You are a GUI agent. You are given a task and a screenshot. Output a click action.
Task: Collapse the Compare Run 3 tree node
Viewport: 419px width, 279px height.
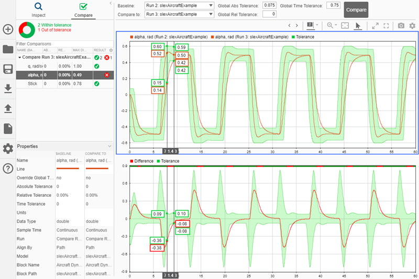point(19,58)
